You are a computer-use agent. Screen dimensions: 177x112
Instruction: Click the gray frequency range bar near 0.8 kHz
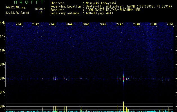tap(5, 74)
